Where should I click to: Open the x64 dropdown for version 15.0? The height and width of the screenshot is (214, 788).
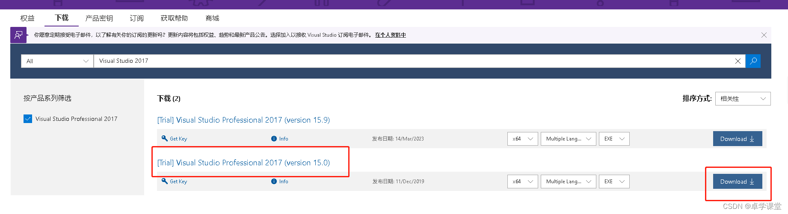click(x=522, y=182)
